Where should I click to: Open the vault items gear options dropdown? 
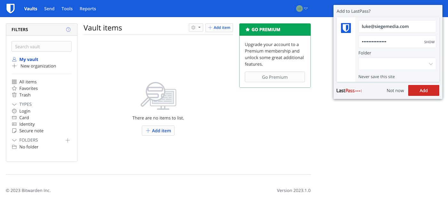tap(196, 28)
